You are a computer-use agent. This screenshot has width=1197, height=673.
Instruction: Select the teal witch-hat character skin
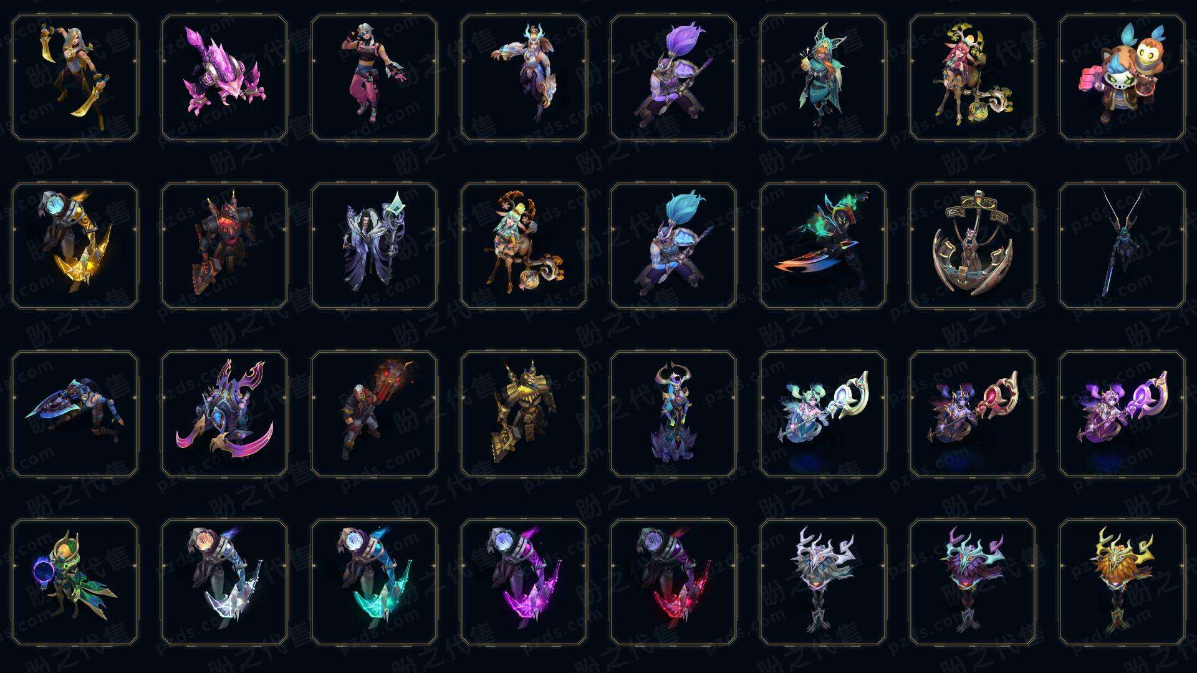tap(823, 78)
